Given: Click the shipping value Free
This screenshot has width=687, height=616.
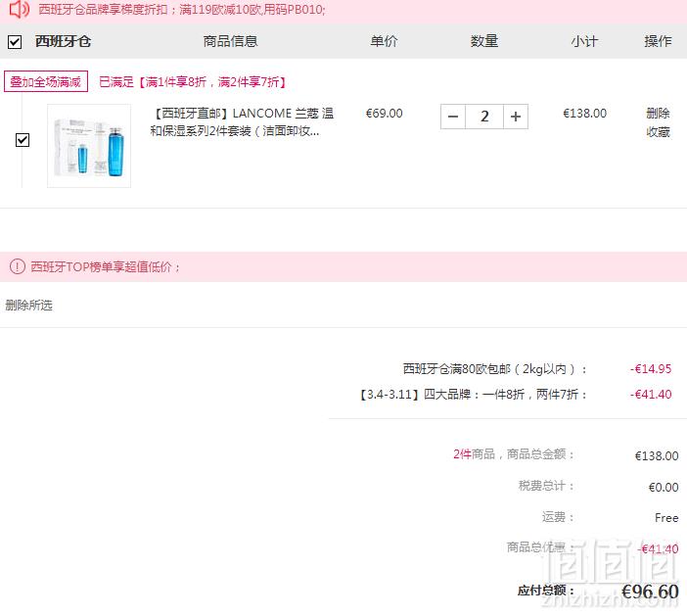Looking at the screenshot, I should 666,518.
